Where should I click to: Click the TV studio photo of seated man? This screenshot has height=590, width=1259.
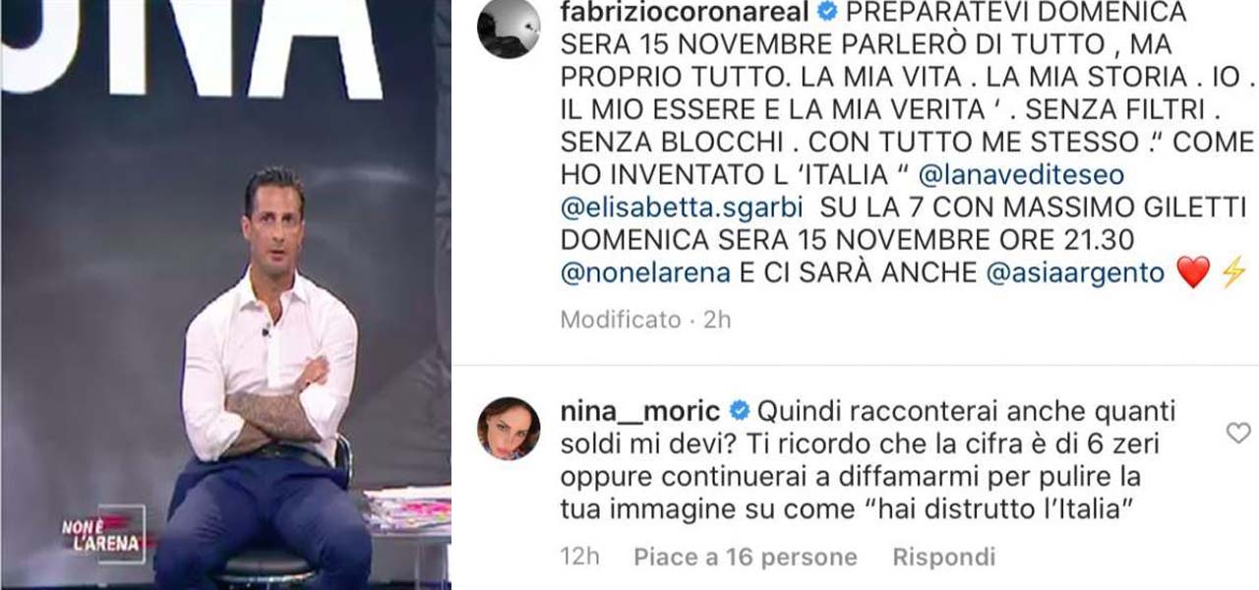(225, 295)
